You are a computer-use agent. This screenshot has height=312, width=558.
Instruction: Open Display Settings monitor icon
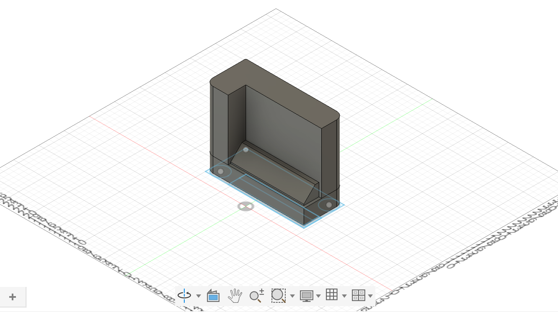(307, 296)
